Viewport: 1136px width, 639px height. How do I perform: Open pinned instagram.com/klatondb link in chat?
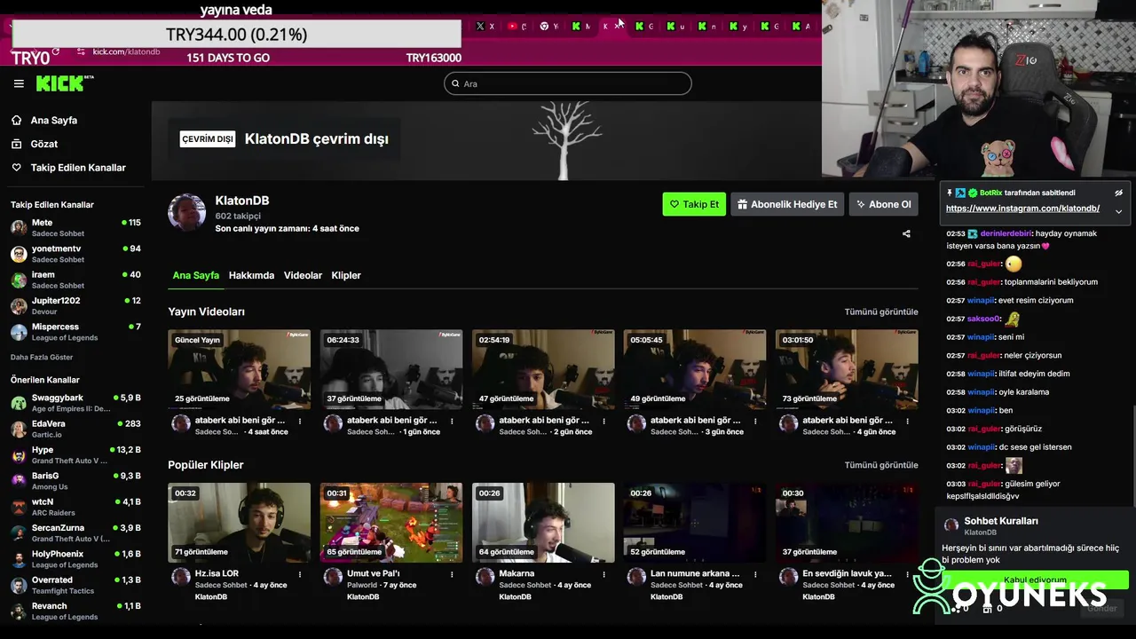click(x=1022, y=209)
